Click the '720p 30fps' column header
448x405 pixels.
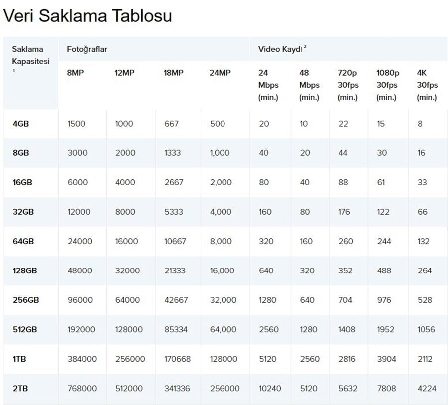coord(348,85)
